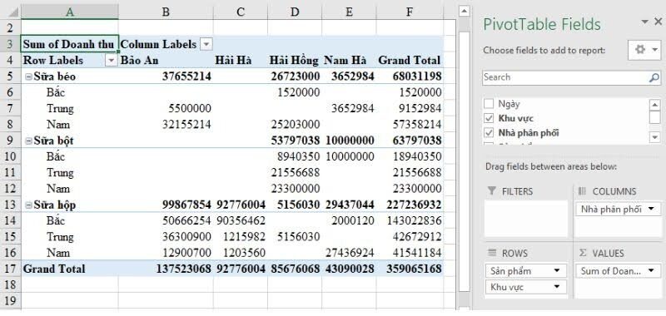Select cell with value 5500000

pyautogui.click(x=166, y=109)
